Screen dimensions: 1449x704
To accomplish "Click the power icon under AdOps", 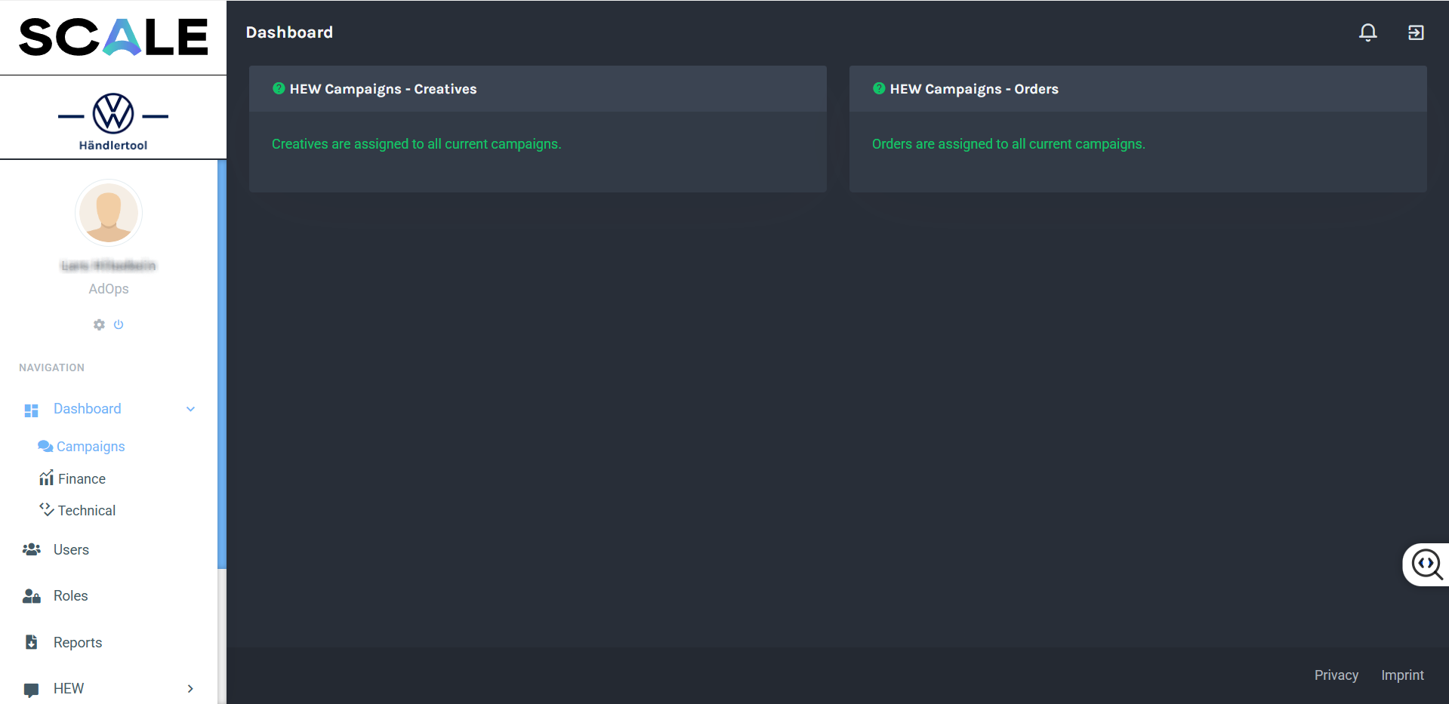I will (x=119, y=324).
